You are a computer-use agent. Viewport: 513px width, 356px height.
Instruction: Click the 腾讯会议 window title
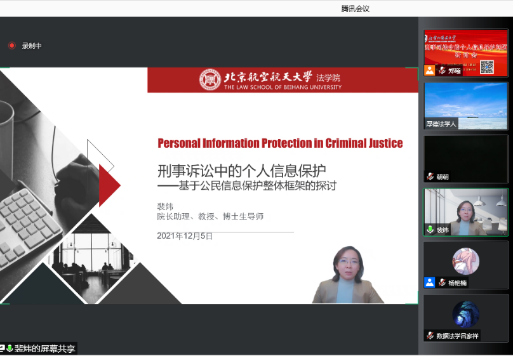click(355, 8)
